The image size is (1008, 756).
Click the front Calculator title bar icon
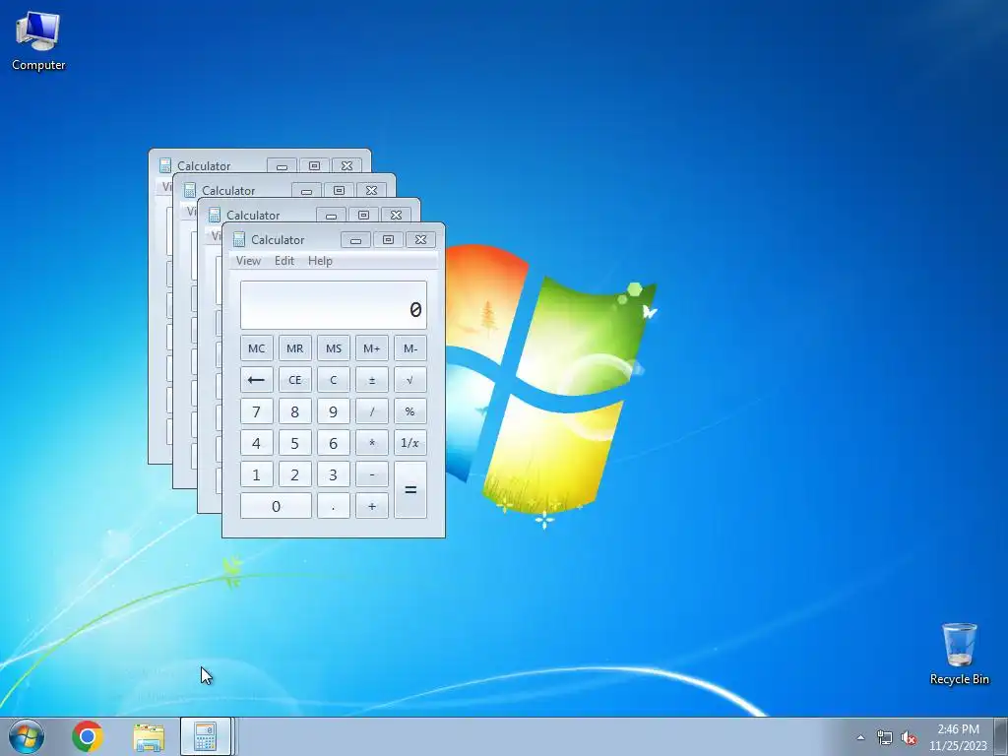coord(239,240)
